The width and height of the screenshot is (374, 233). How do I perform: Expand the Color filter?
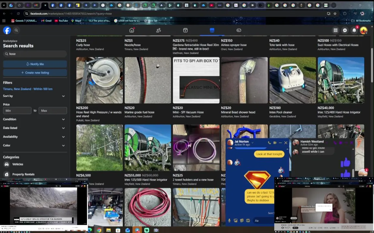tap(34, 145)
